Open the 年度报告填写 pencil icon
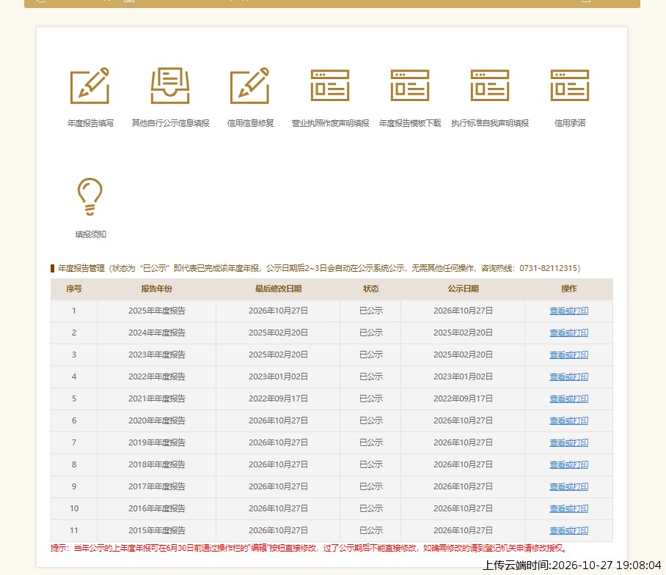 pos(90,86)
